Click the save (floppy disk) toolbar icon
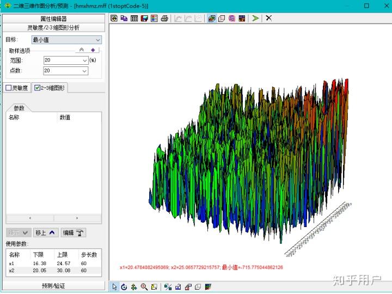Screen dimensions: 392x294 click(144, 19)
